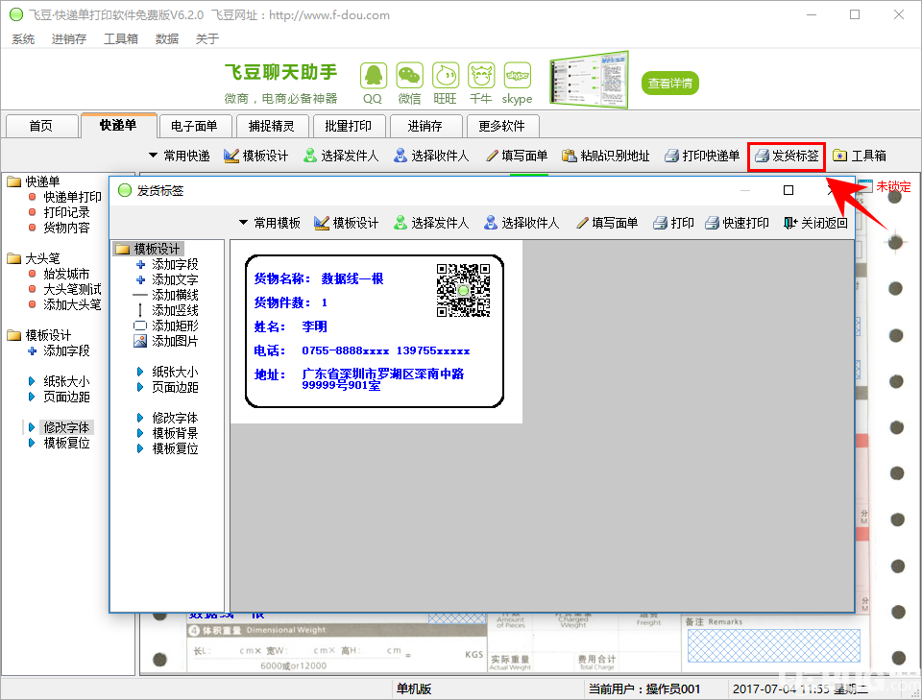This screenshot has width=922, height=700.
Task: Expand the 常用快递 dropdown in main toolbar
Action: point(180,156)
